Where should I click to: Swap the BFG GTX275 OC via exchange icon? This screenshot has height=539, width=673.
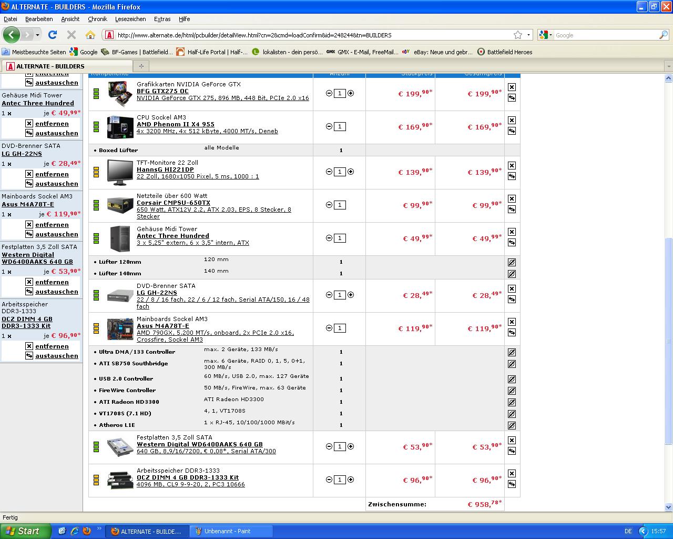coord(512,98)
